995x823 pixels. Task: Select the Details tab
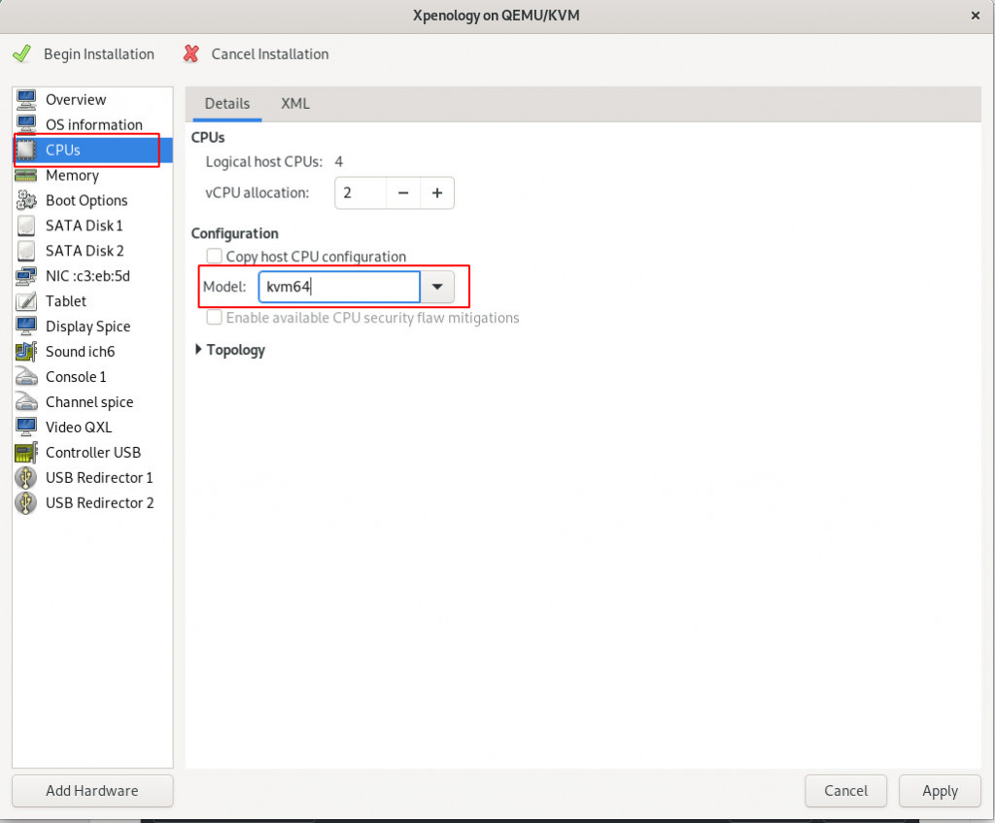[227, 103]
